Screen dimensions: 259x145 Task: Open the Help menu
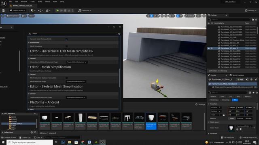tap(62, 2)
